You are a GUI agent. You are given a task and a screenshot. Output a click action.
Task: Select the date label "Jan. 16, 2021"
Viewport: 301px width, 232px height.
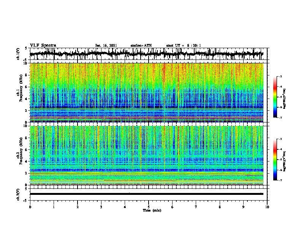coord(106,45)
